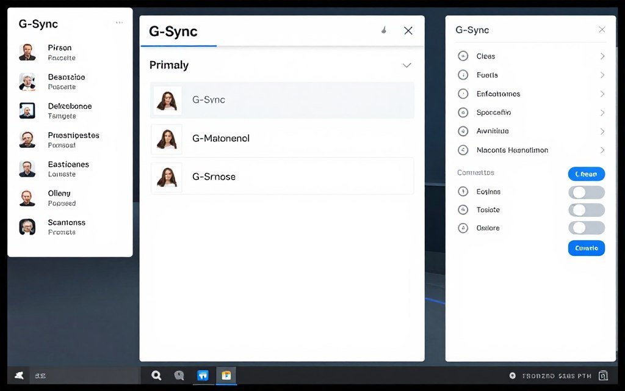Open the three-dot menu beside G-Sync
The height and width of the screenshot is (391, 625).
pyautogui.click(x=119, y=22)
